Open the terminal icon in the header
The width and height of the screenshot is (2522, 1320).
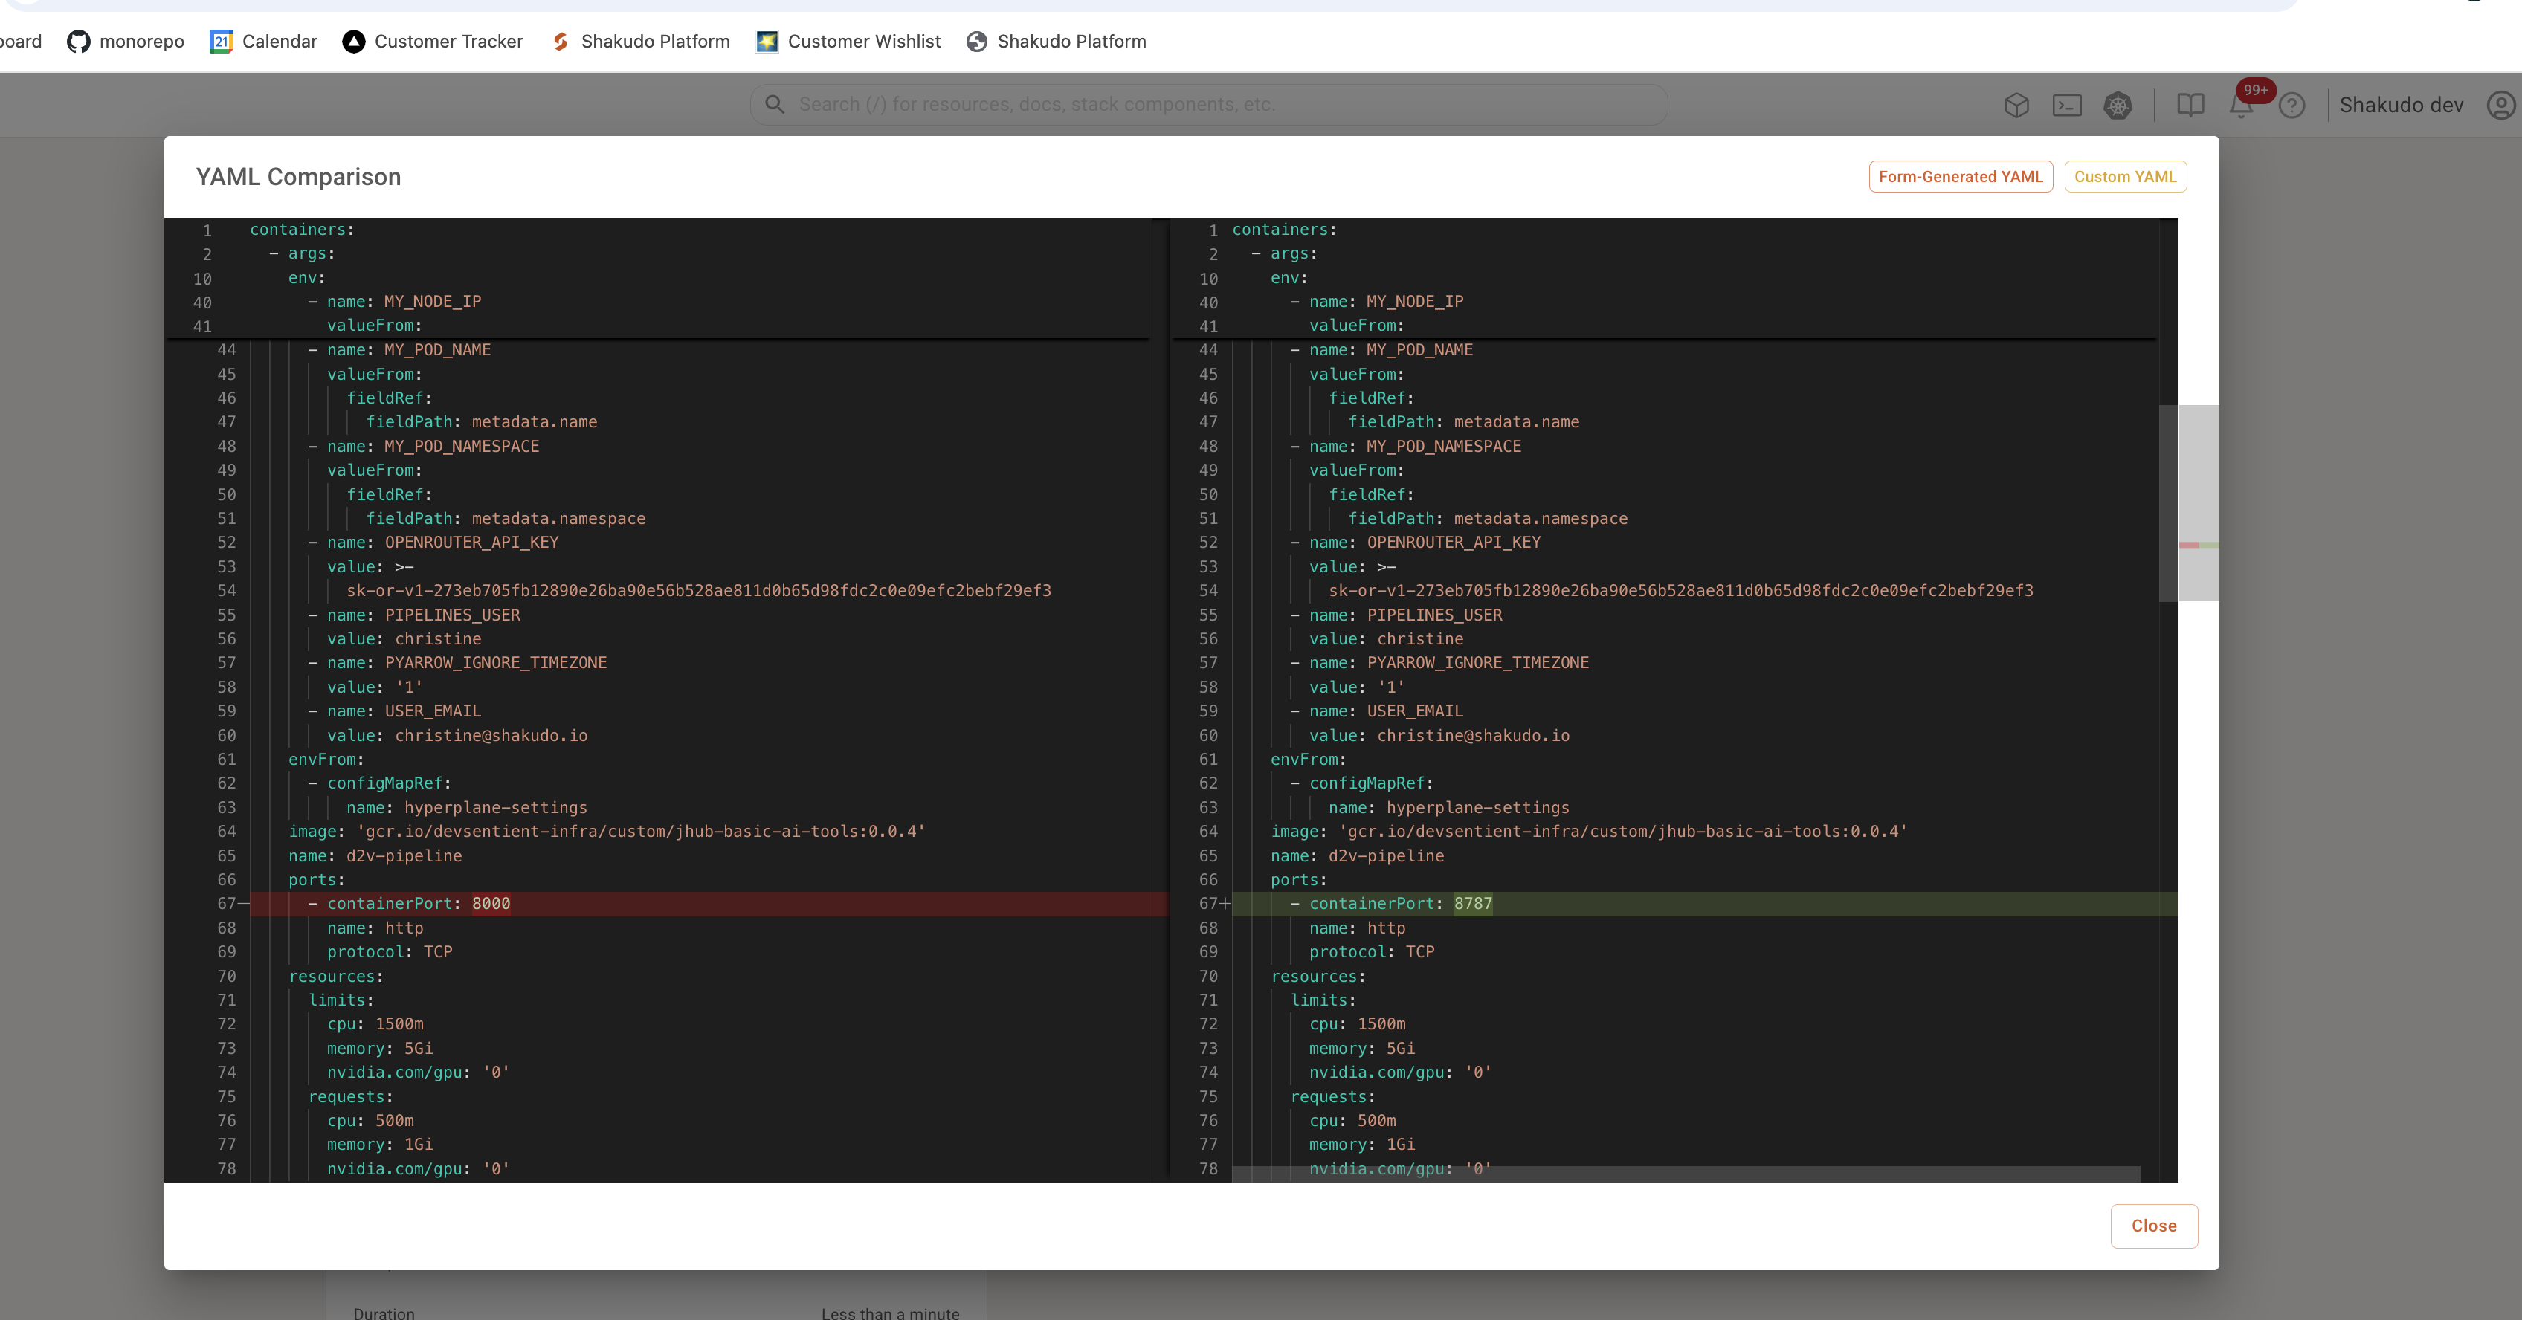point(2067,105)
